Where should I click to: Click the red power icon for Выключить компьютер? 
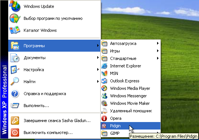(15, 133)
